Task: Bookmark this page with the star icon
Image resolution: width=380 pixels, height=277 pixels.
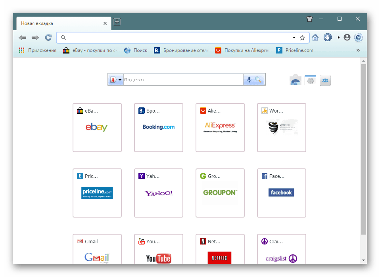Action: tap(302, 38)
